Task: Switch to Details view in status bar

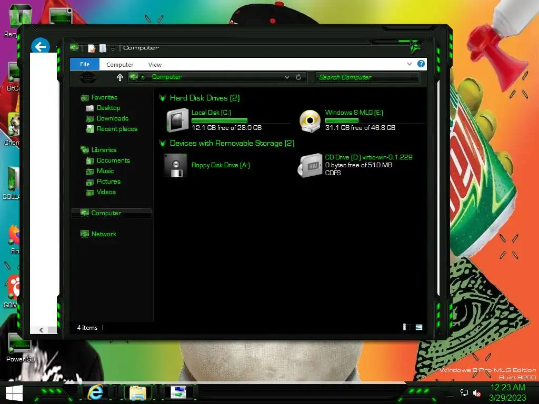Action: (x=407, y=327)
